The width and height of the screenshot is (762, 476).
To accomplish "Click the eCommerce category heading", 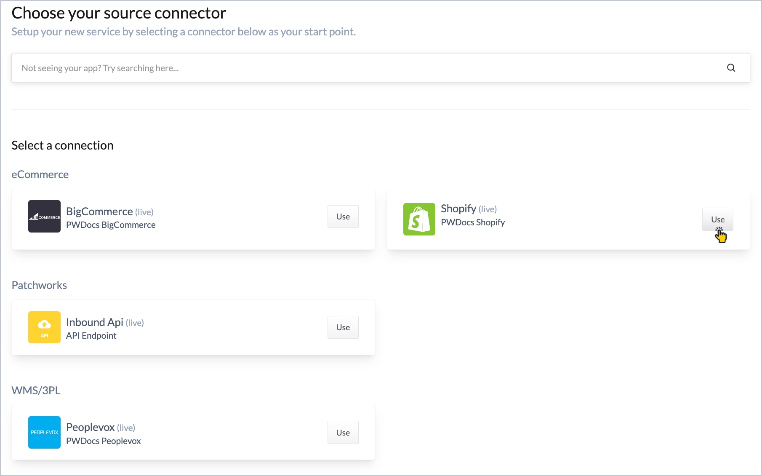I will (x=40, y=174).
